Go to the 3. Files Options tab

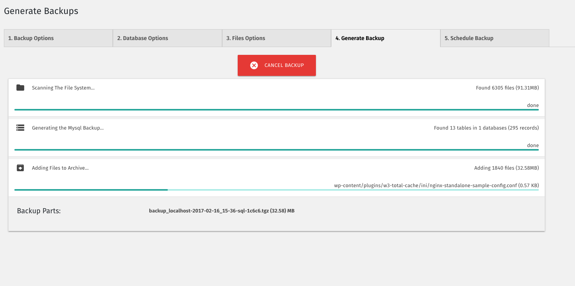[x=277, y=38]
